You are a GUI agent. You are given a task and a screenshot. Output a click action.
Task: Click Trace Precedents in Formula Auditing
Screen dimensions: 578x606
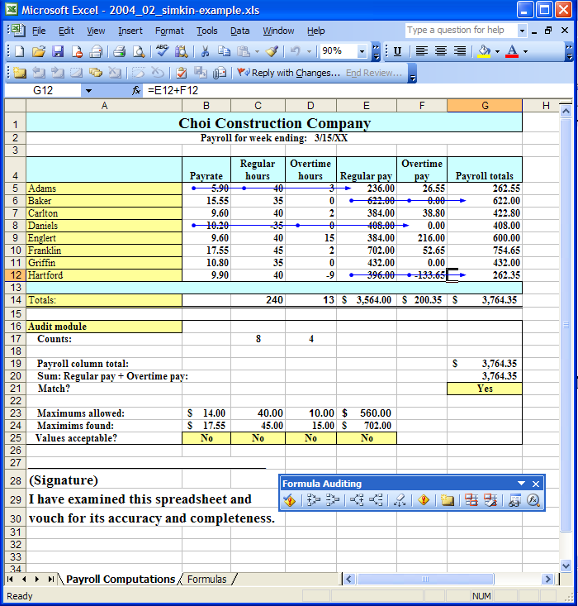pos(314,500)
